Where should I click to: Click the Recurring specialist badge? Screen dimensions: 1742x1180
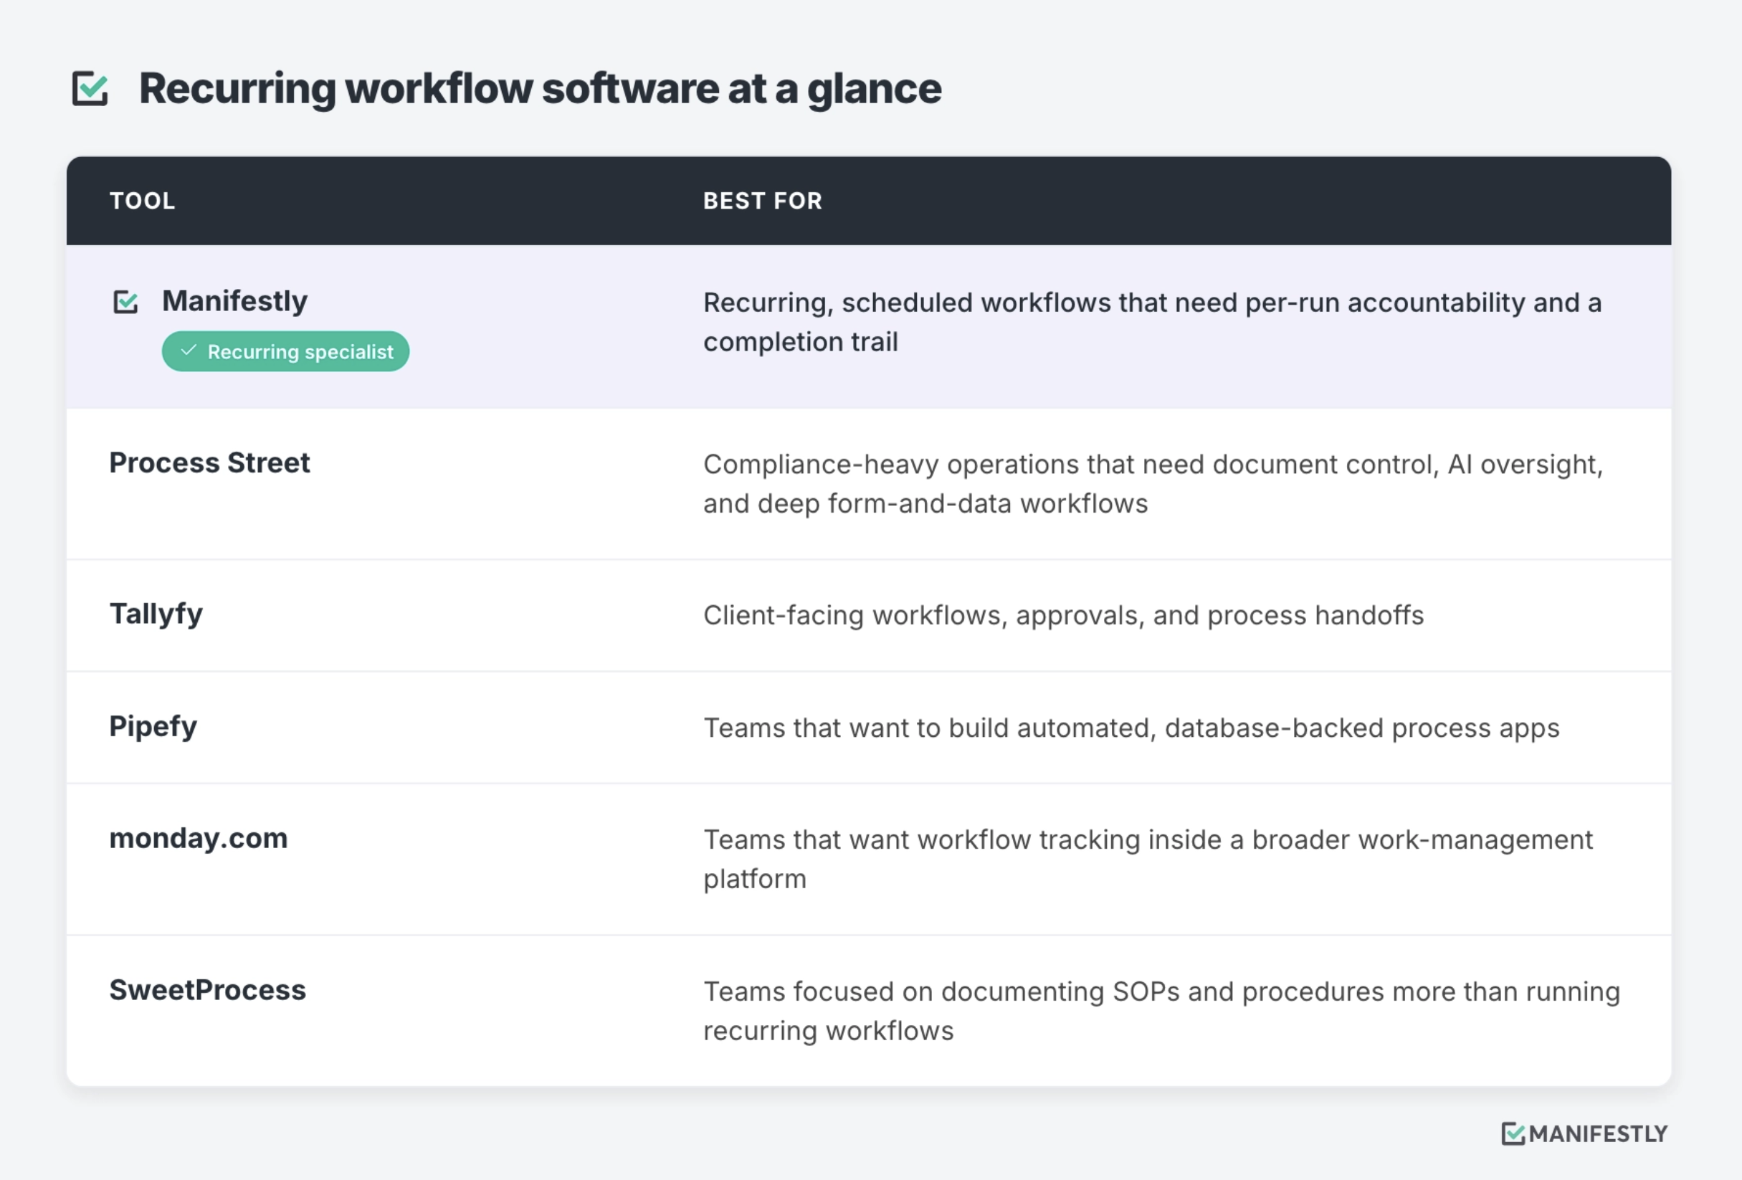click(x=285, y=351)
